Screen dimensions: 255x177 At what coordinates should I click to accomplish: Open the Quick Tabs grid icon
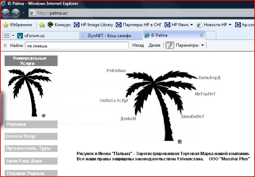[6, 35]
